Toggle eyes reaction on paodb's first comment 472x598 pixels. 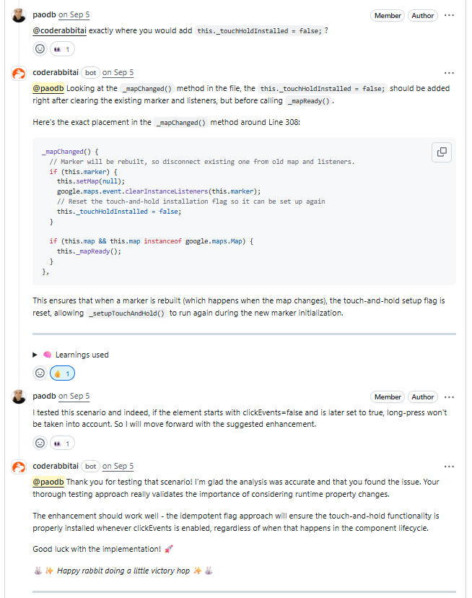click(63, 49)
